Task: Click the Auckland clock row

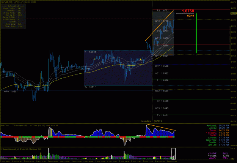Action: point(218,126)
